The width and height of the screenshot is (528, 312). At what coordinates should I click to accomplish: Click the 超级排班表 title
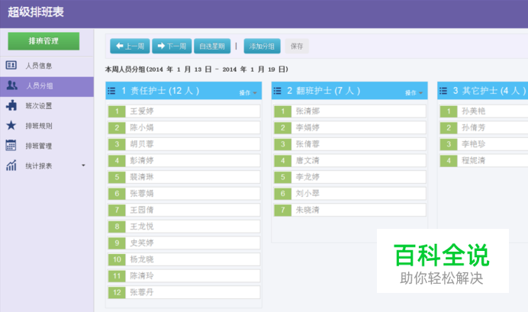pyautogui.click(x=36, y=12)
